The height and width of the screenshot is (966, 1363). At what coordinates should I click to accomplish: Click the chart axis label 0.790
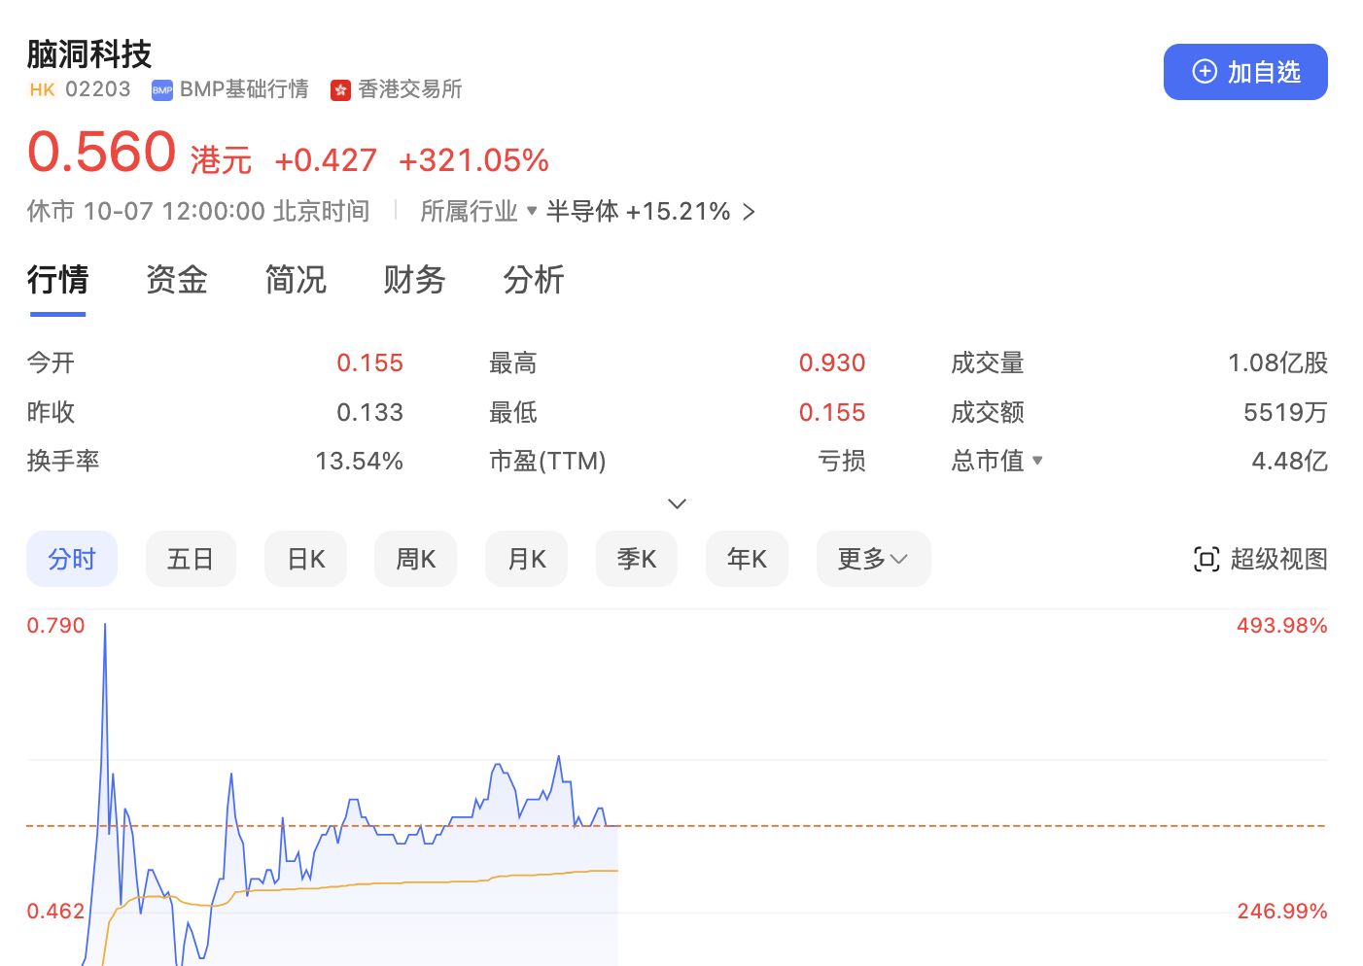pyautogui.click(x=55, y=625)
